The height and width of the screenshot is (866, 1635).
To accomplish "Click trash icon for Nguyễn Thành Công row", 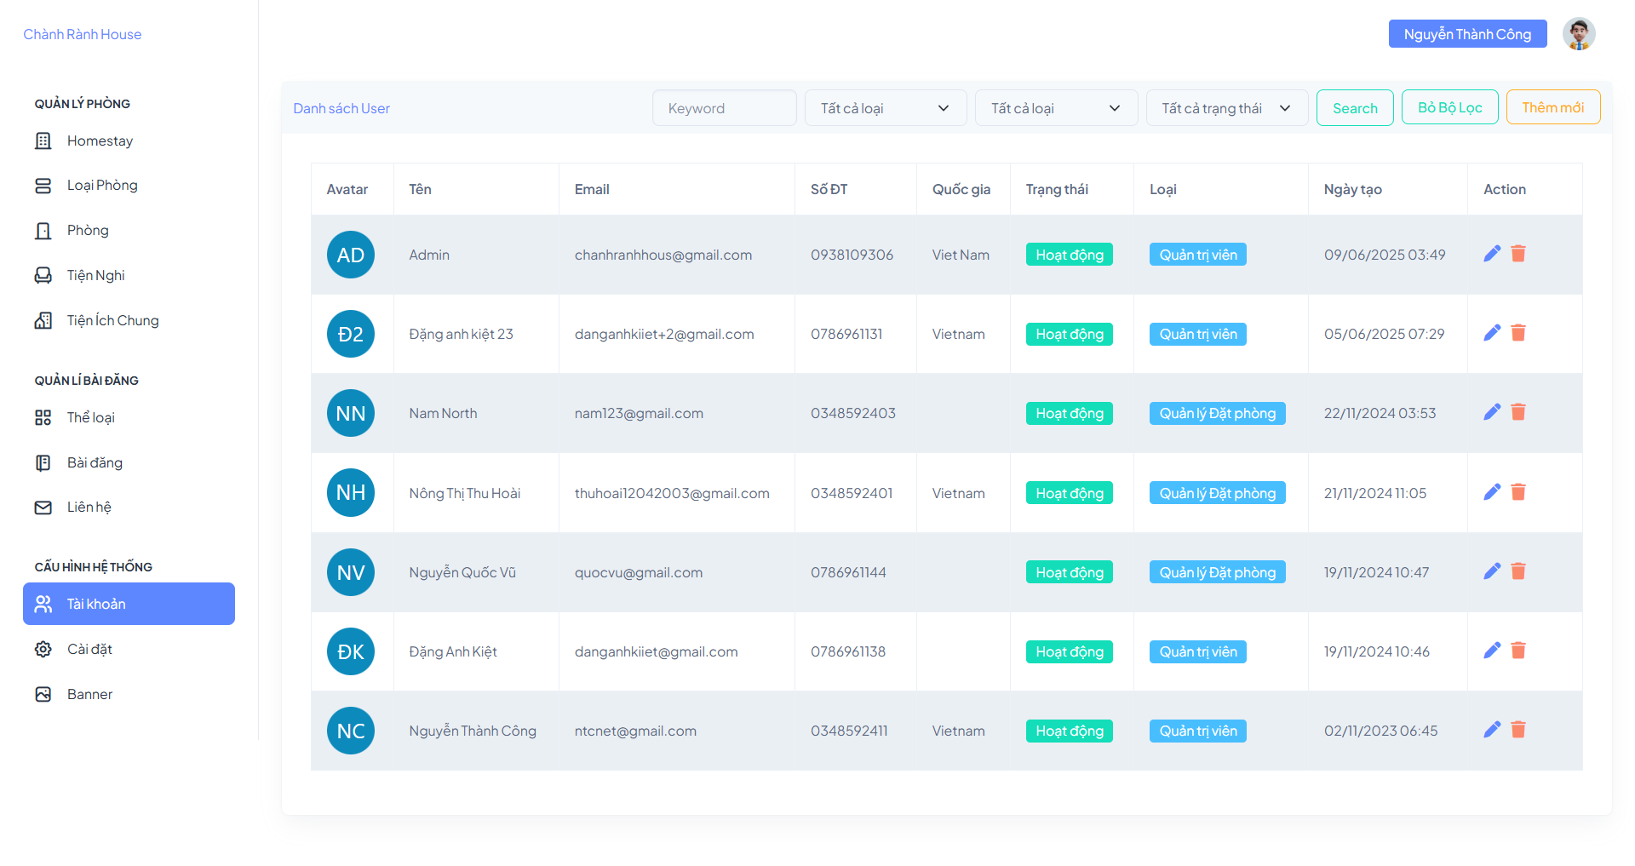I will click(x=1518, y=730).
